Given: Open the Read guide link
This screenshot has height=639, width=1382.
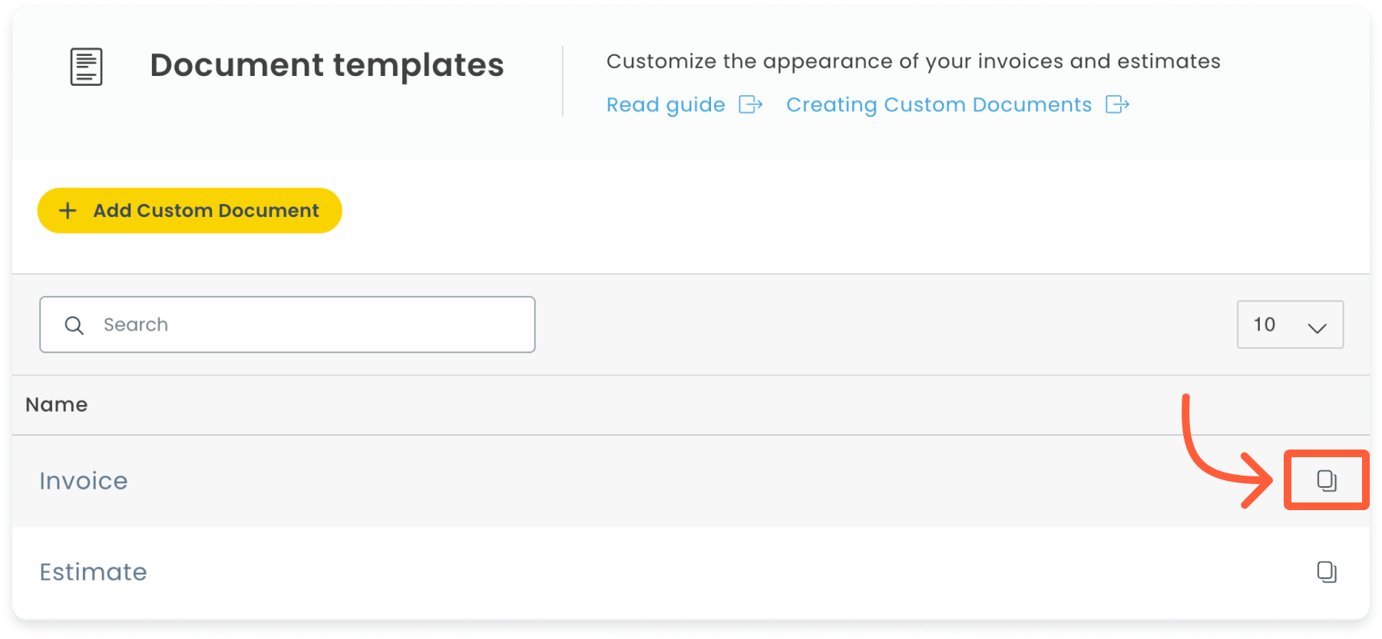Looking at the screenshot, I should coord(666,104).
